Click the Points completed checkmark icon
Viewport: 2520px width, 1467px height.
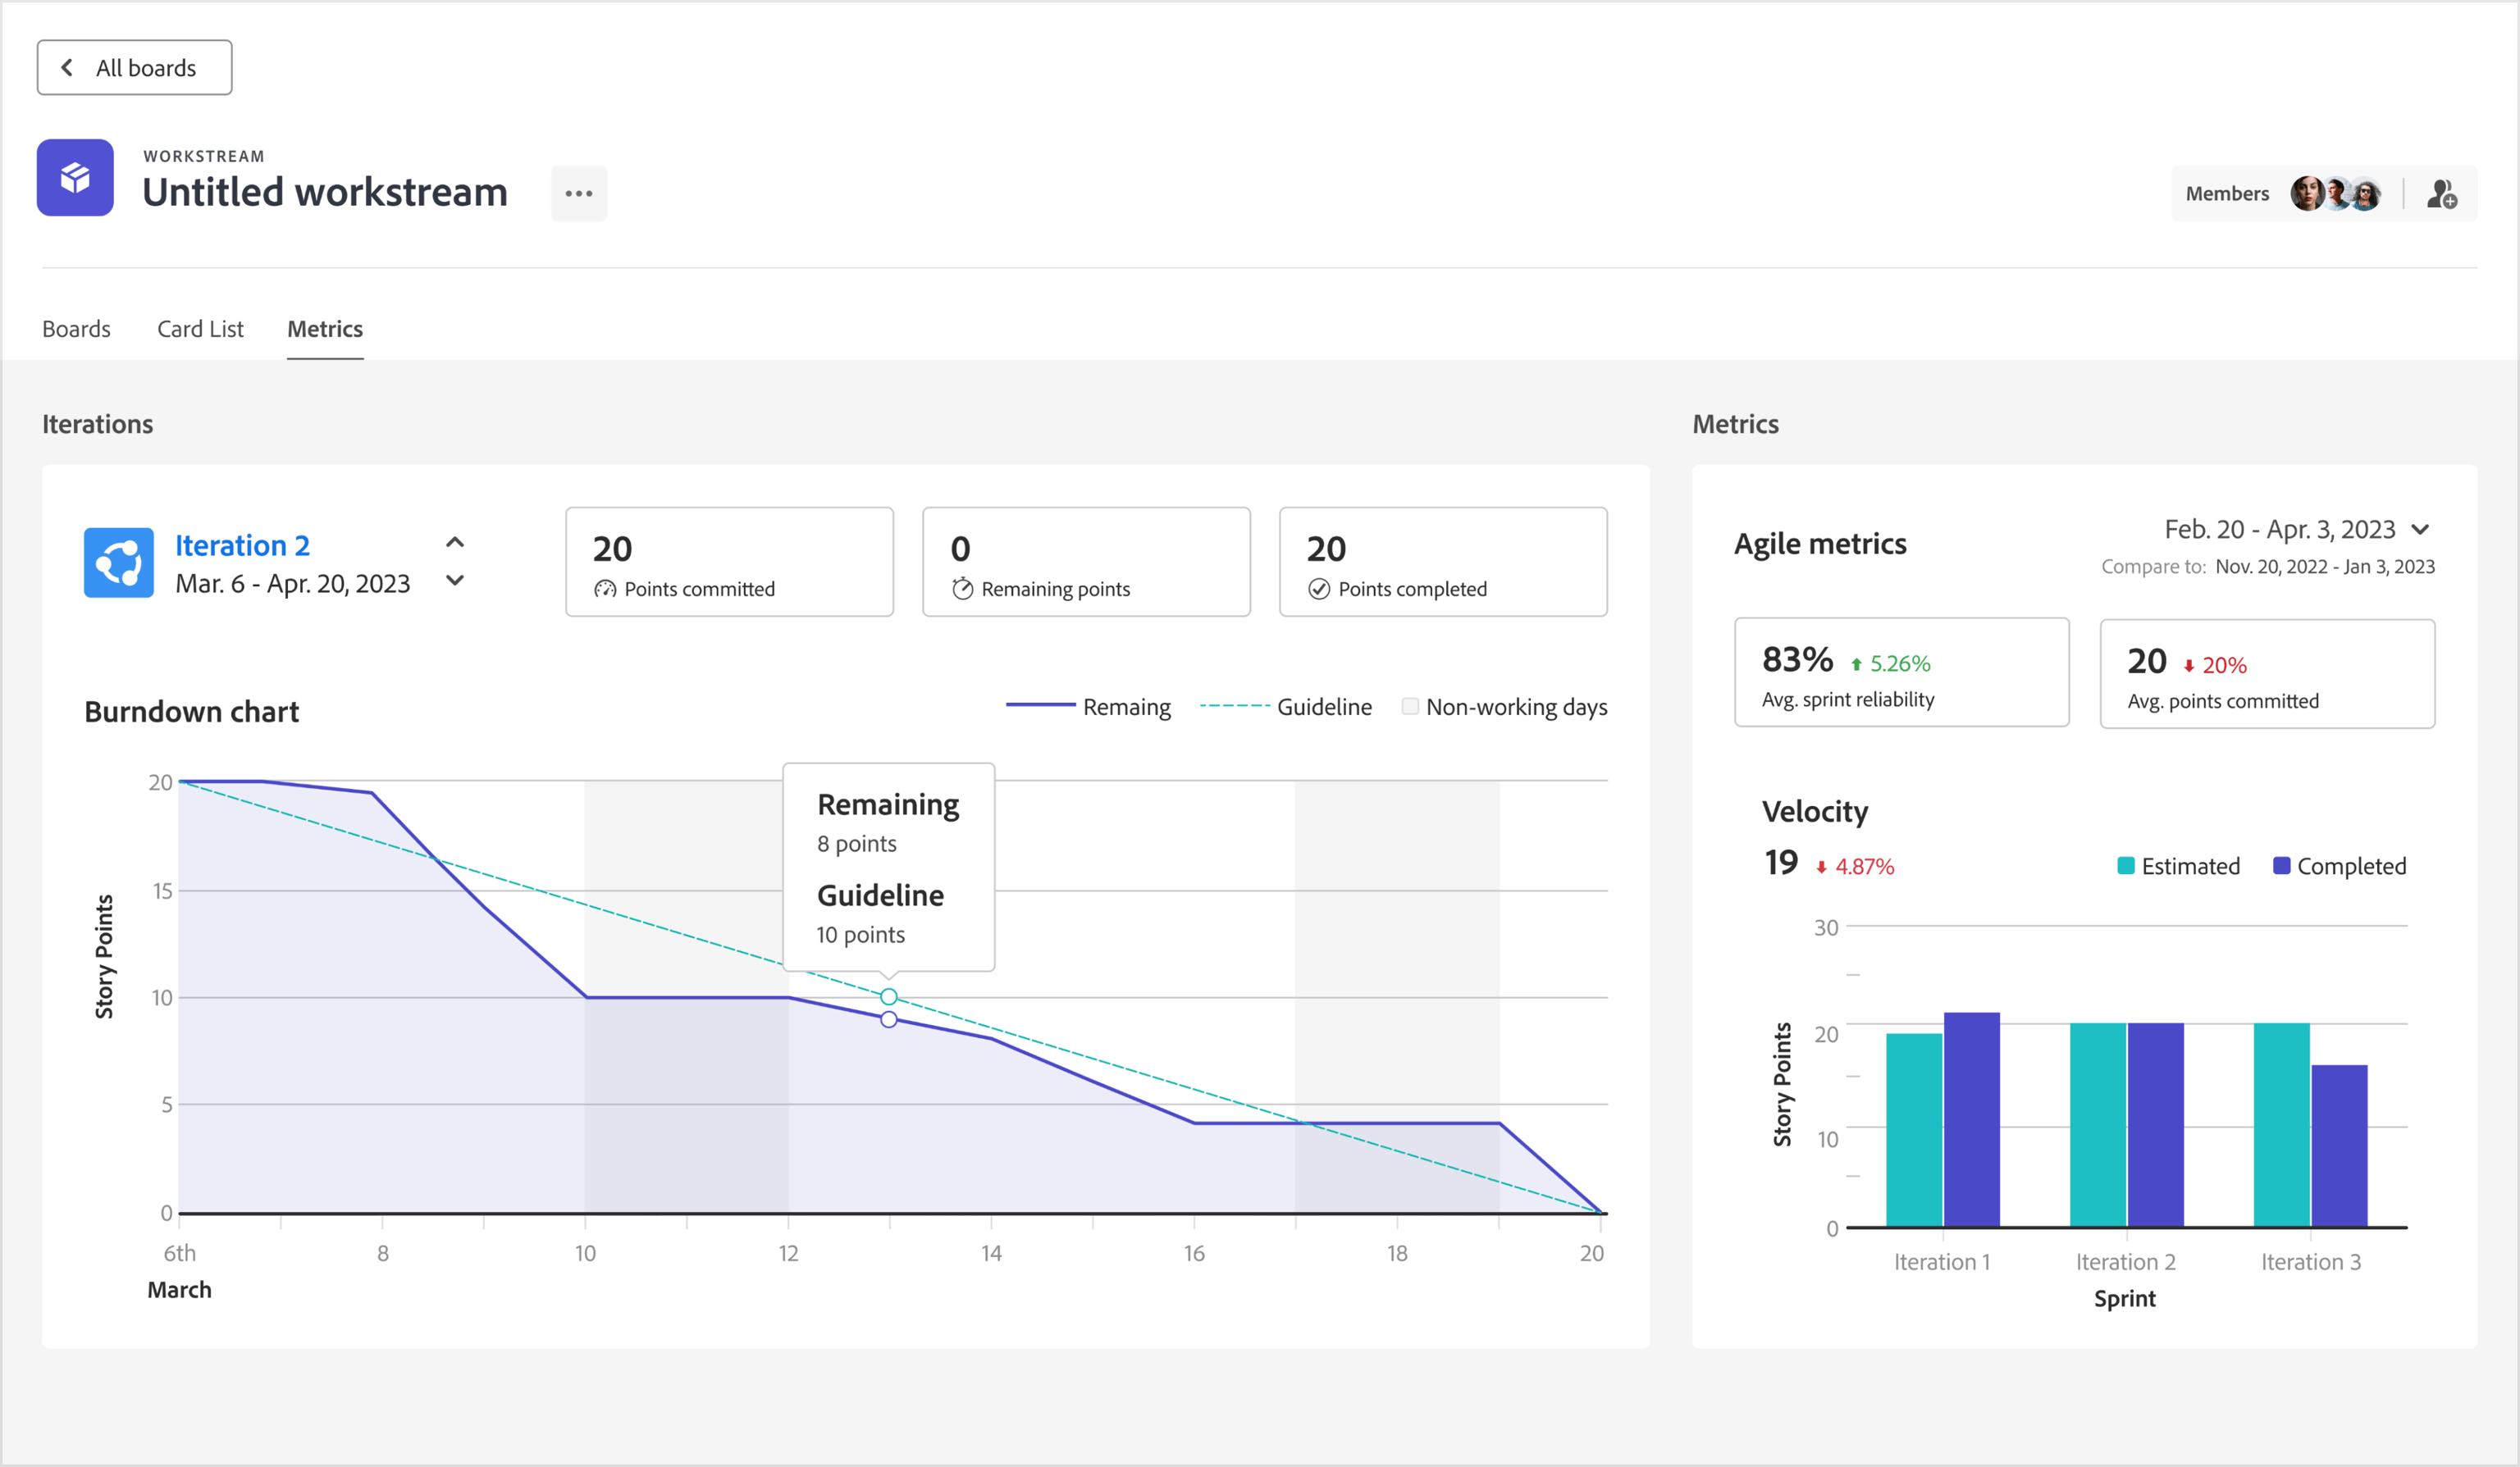[1319, 590]
